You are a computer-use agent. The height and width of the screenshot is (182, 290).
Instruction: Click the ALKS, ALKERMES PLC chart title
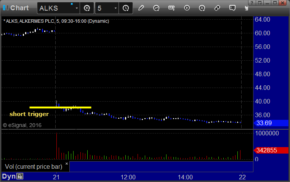(x=56, y=21)
